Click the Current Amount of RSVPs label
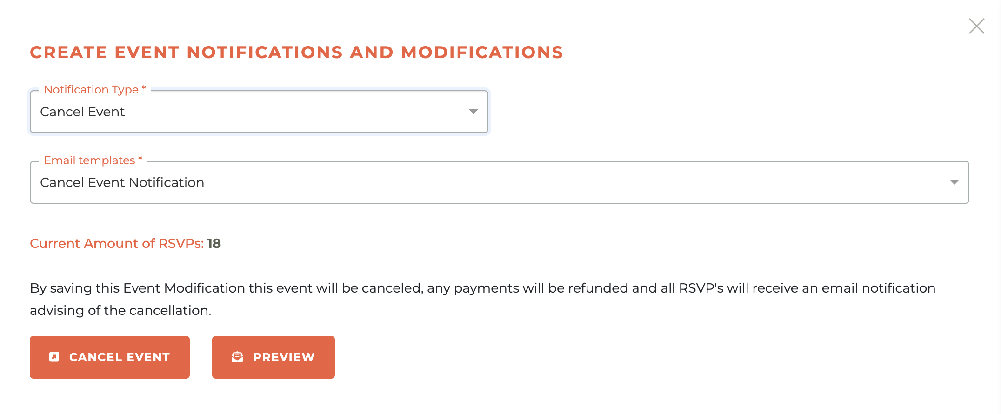Screen dimensions: 1001x414 (x=117, y=243)
